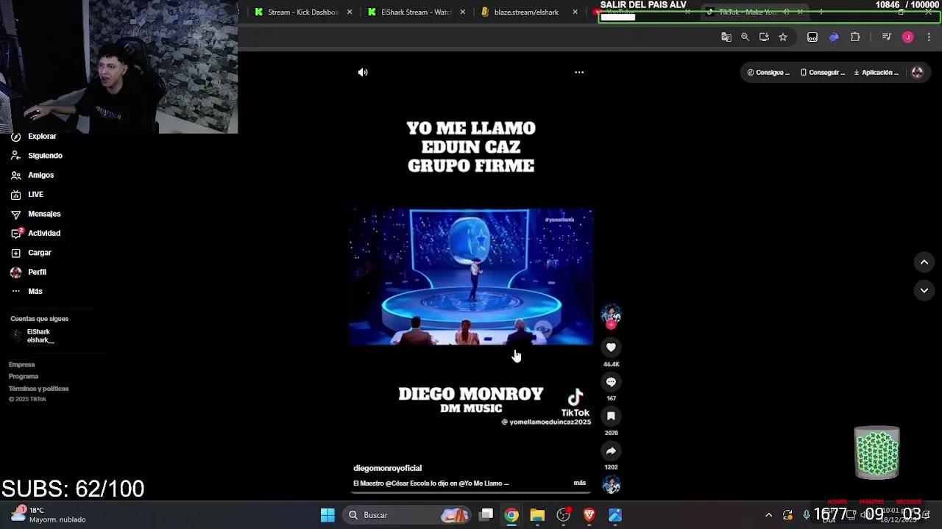Viewport: 942px width, 529px height.
Task: Expand Términos y políticas footer section
Action: (x=39, y=389)
